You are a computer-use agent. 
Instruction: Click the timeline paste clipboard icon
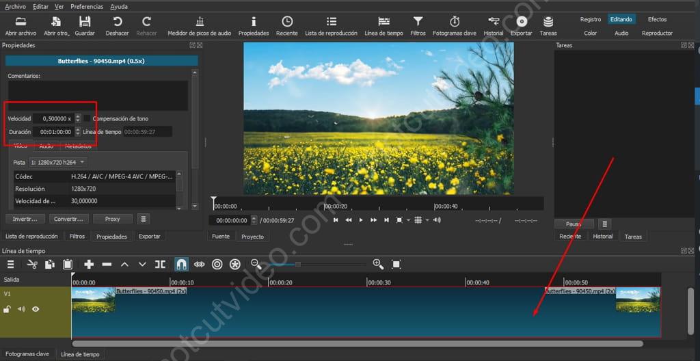point(68,265)
